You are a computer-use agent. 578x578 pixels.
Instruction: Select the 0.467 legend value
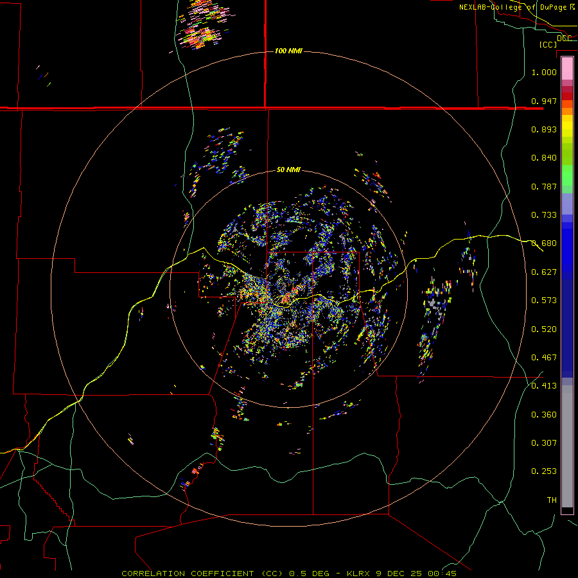pos(544,358)
